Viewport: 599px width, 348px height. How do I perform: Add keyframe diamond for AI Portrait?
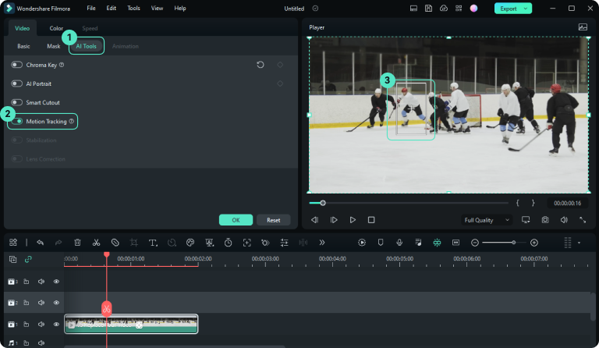tap(280, 83)
